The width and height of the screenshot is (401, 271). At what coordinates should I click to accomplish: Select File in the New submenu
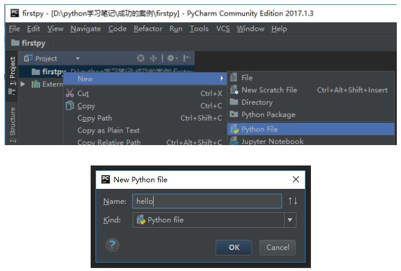[x=311, y=77]
